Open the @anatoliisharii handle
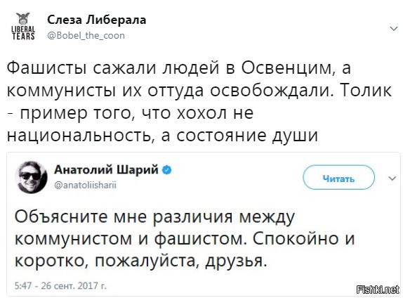 85,185
